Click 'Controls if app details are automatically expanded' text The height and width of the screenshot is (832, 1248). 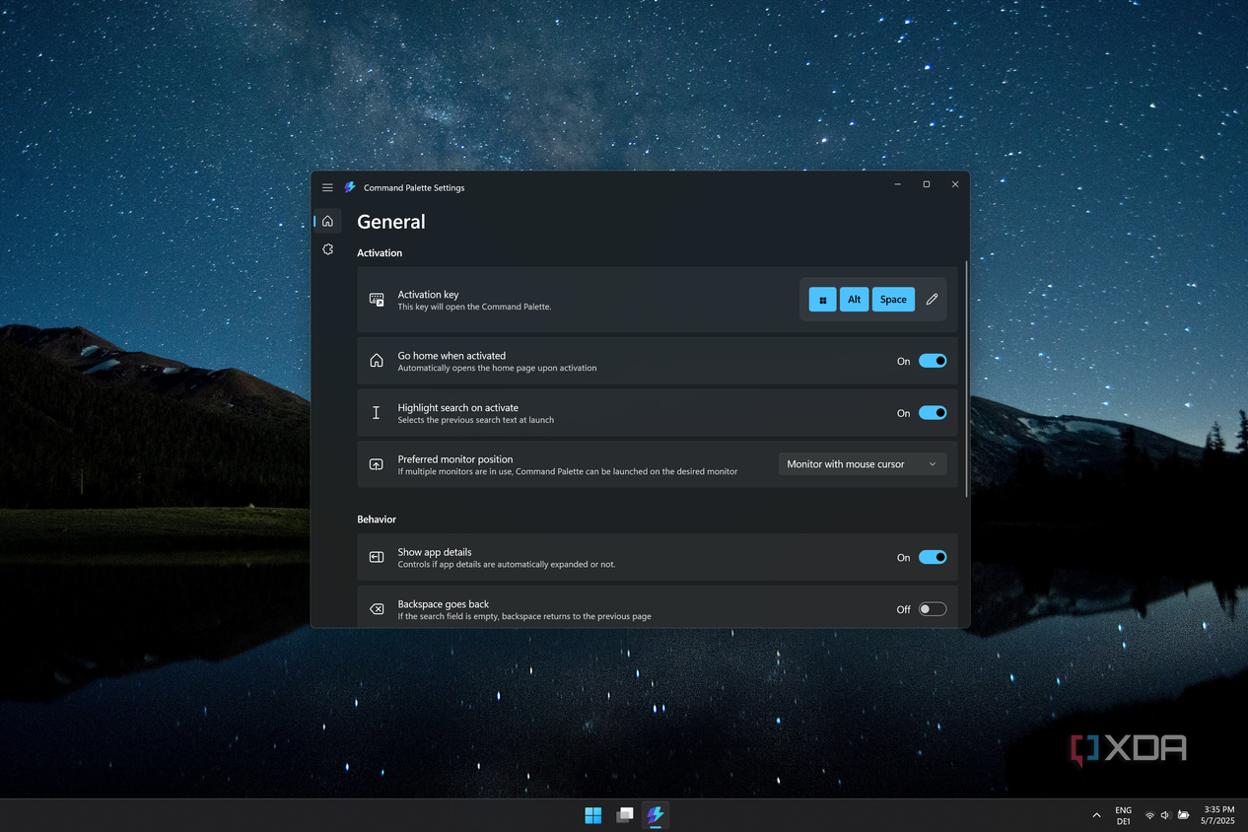[507, 565]
